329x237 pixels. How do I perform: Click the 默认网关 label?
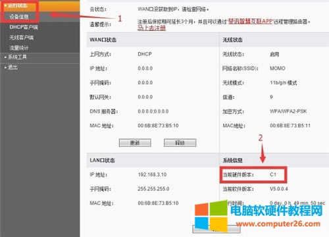pos(101,97)
